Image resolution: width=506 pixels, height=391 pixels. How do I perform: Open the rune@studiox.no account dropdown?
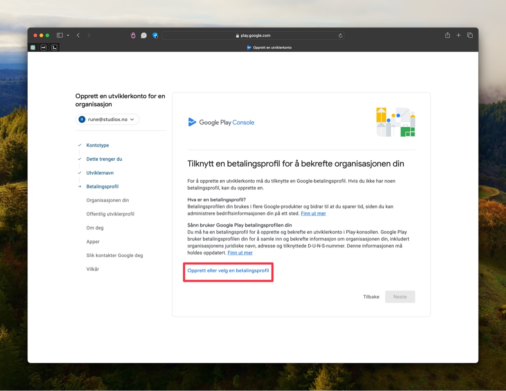107,119
